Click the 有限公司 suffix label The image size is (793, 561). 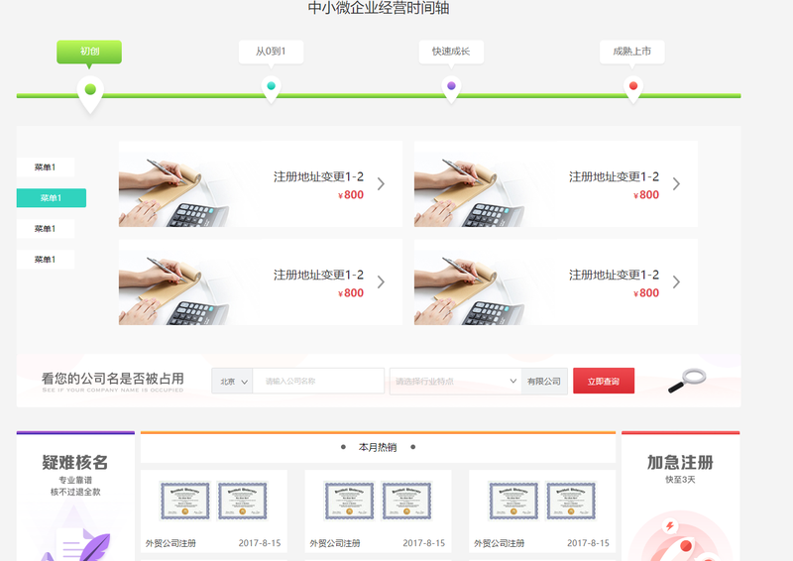[544, 381]
